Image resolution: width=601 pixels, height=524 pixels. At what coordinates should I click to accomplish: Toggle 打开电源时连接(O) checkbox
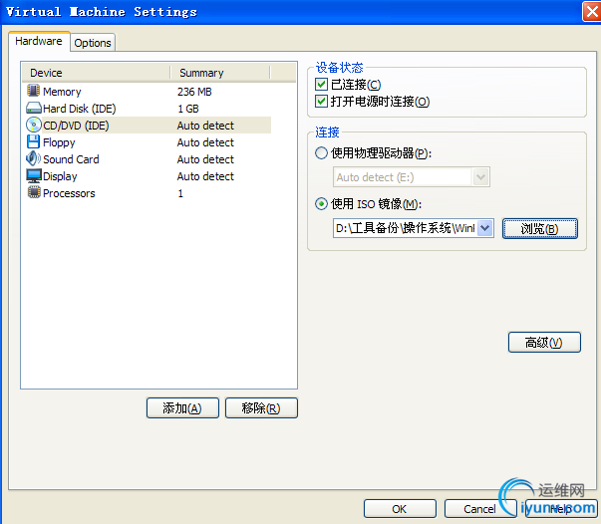click(x=321, y=102)
